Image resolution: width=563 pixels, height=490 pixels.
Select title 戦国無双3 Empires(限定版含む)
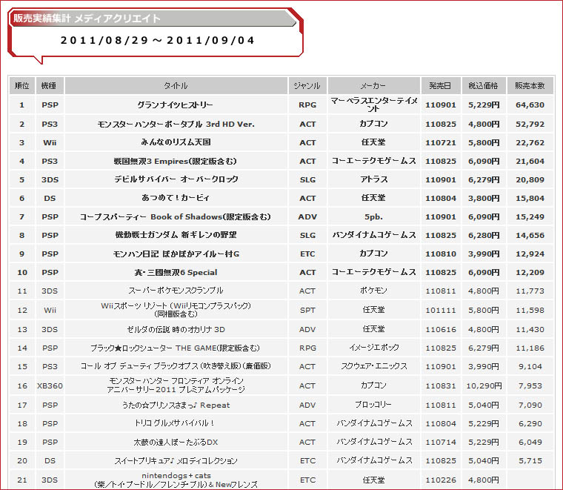(x=176, y=161)
